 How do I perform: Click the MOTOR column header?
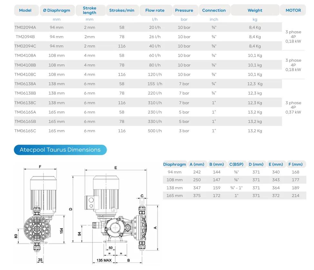click(x=293, y=10)
